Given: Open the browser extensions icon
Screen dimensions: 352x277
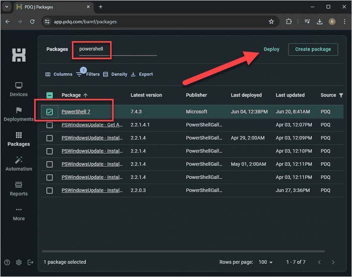Looking at the screenshot, I should pos(289,22).
